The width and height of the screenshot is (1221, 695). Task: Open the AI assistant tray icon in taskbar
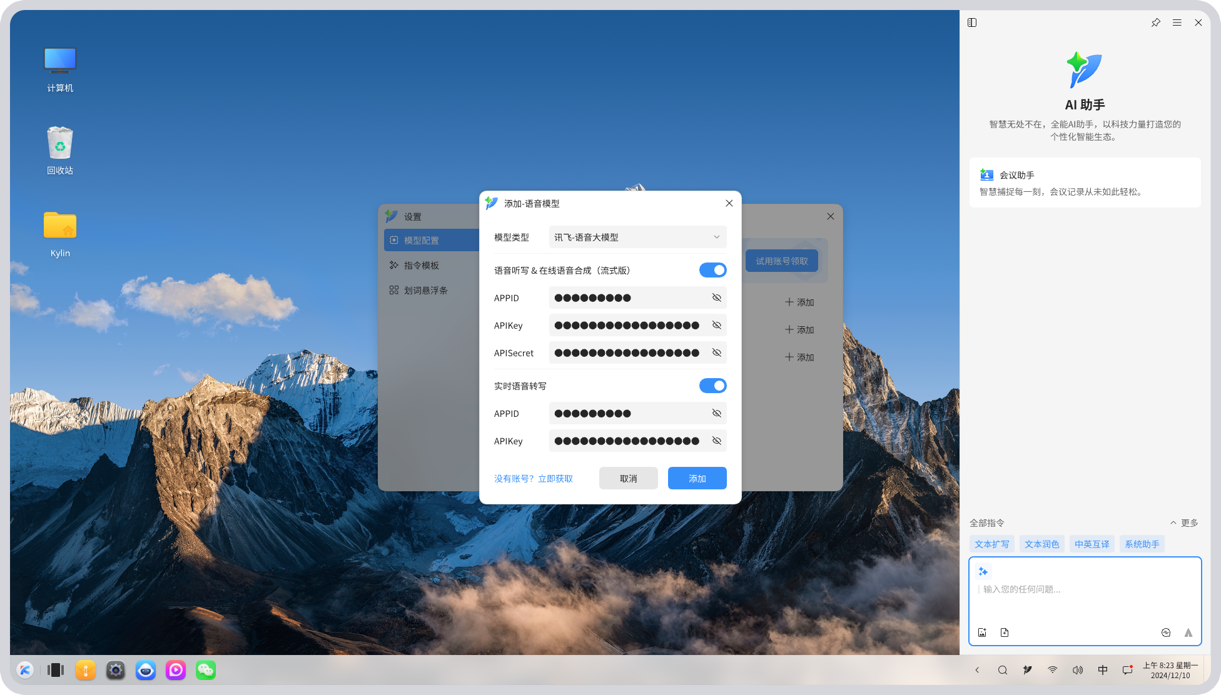point(1027,669)
